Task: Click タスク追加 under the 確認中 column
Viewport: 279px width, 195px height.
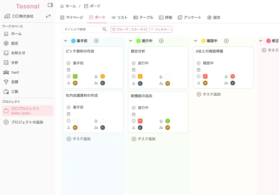Action: coord(209,94)
